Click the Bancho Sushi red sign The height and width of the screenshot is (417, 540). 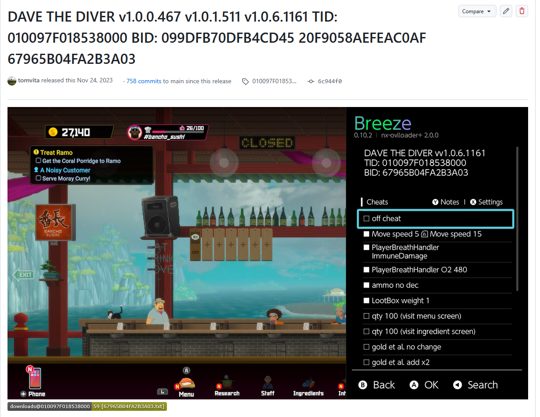coord(55,222)
